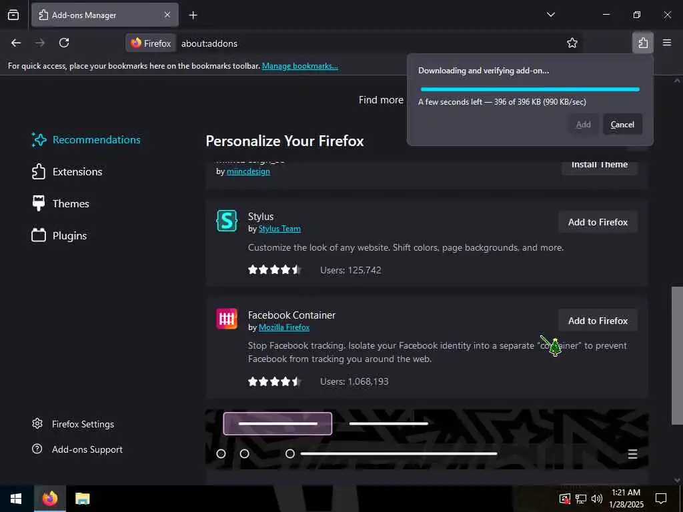Open File Explorer from the taskbar
Image resolution: width=683 pixels, height=512 pixels.
[x=82, y=499]
